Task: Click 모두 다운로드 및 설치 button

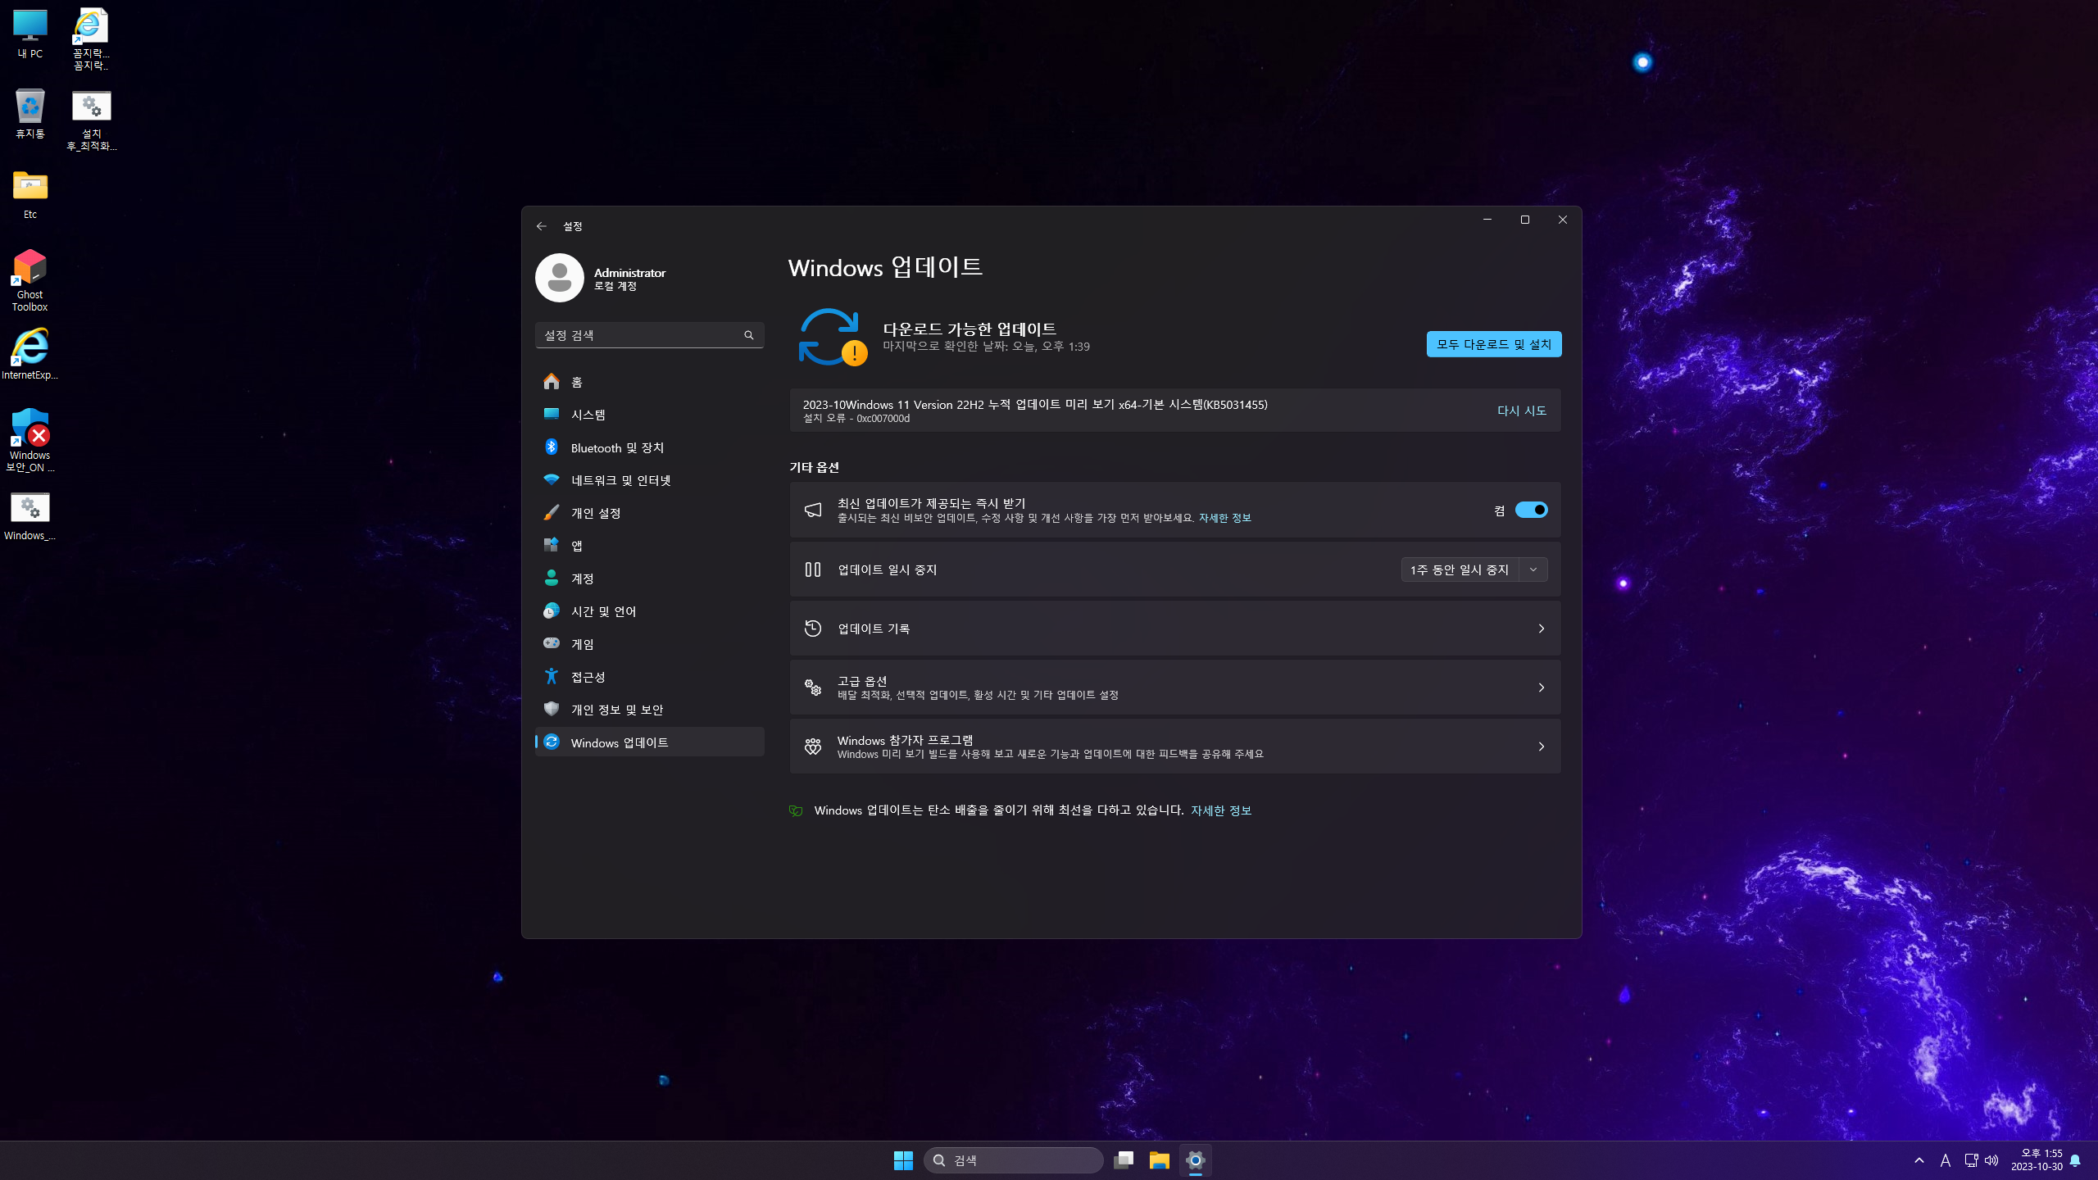Action: (1493, 344)
